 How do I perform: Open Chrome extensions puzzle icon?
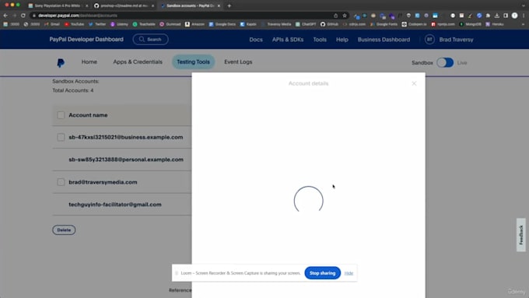(x=488, y=16)
